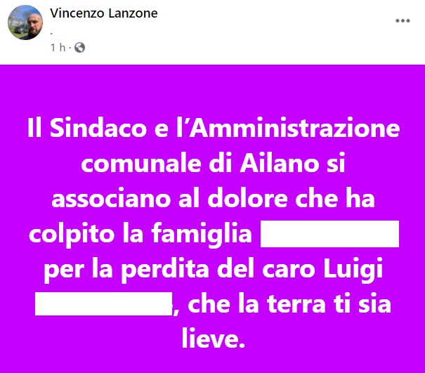Click the final word 'lieve.'
The height and width of the screenshot is (373, 425).
point(214,339)
